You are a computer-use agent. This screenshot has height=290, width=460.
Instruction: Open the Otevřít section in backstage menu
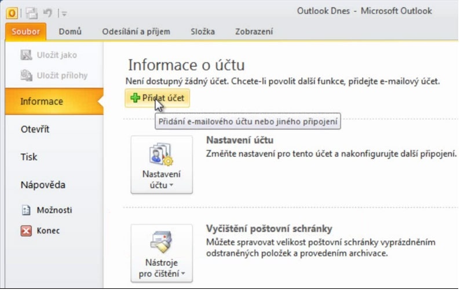(35, 129)
